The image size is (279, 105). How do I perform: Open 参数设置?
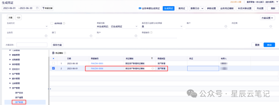pyautogui.click(x=211, y=8)
